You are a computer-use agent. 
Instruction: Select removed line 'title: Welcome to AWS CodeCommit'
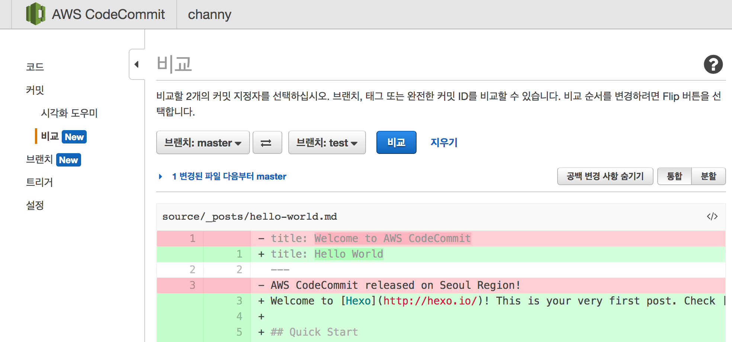point(441,238)
